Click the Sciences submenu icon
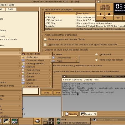 (x=23, y=80)
